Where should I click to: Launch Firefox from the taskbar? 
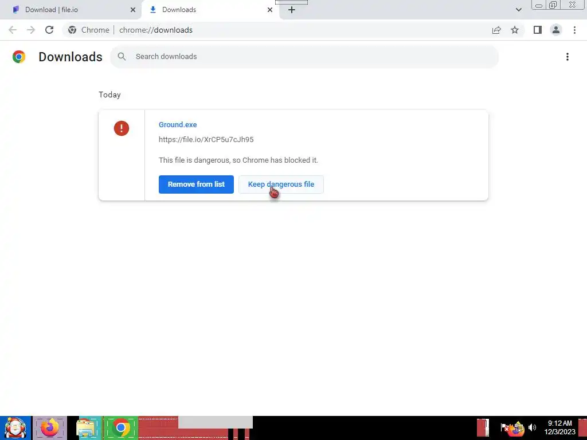tap(50, 427)
